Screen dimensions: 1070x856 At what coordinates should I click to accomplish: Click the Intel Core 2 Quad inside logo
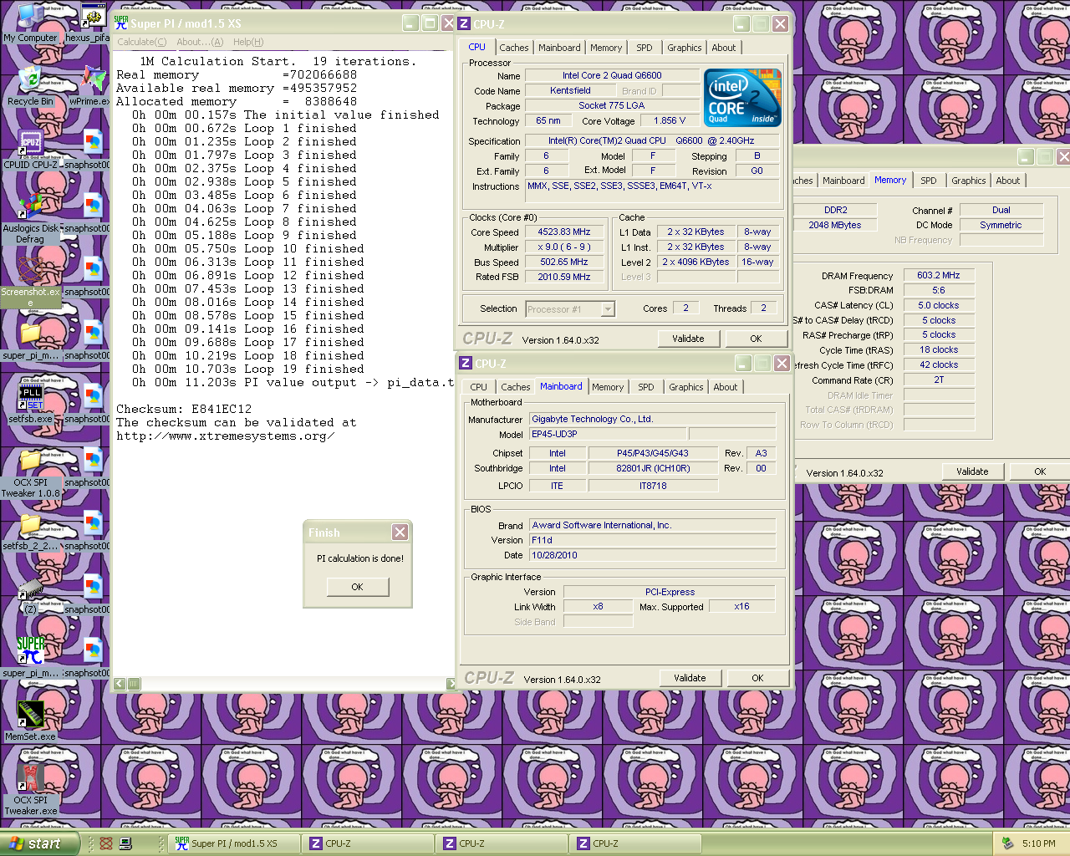coord(743,97)
